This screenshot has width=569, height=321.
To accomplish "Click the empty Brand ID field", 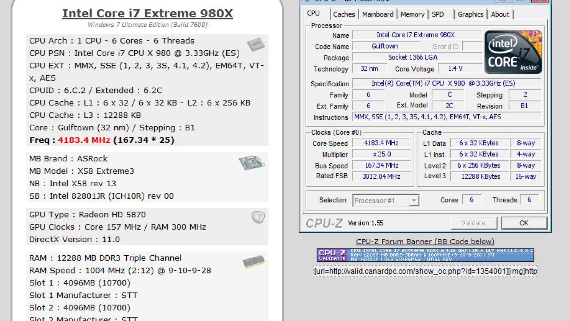I will [x=472, y=46].
